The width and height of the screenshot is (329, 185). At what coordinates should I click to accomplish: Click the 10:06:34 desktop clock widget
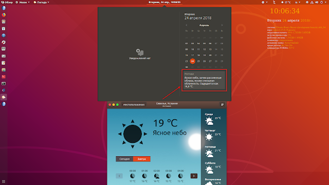(x=285, y=11)
